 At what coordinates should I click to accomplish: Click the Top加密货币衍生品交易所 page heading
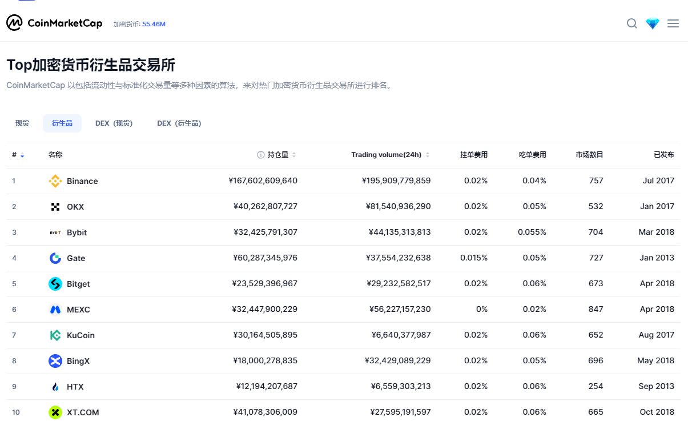pyautogui.click(x=91, y=65)
